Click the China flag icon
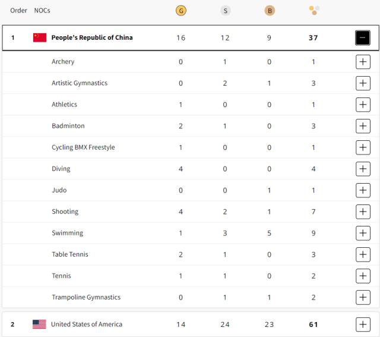 [x=40, y=37]
